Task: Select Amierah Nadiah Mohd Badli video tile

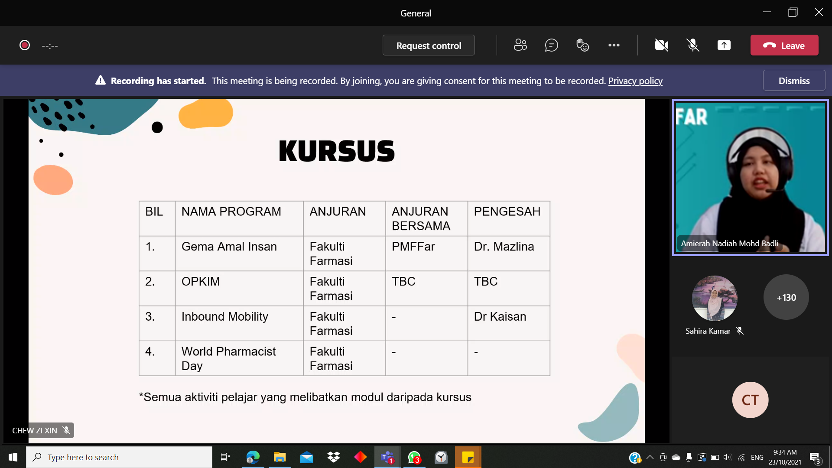Action: tap(750, 178)
